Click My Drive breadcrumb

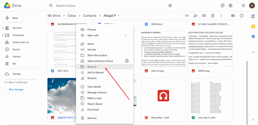[x=54, y=16]
